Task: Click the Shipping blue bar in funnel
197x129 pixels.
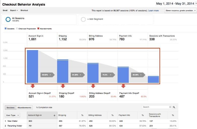Action: tap(63, 71)
